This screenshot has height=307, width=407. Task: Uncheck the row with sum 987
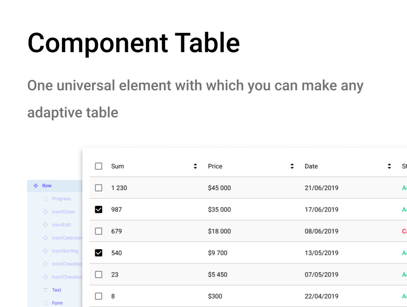(98, 210)
